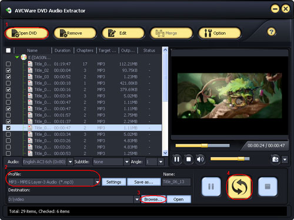Uncheck the box for the 00:01:37 title
The width and height of the screenshot is (294, 220).
pos(8,121)
